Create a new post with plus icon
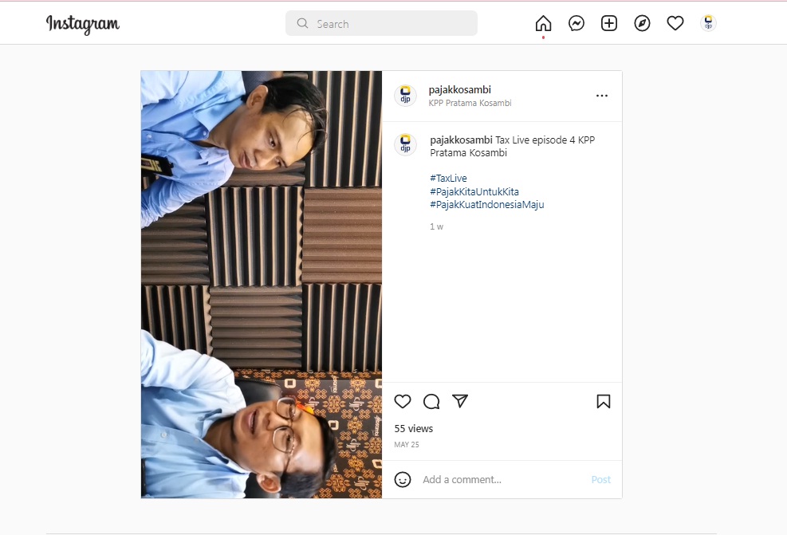The width and height of the screenshot is (787, 535). point(609,24)
